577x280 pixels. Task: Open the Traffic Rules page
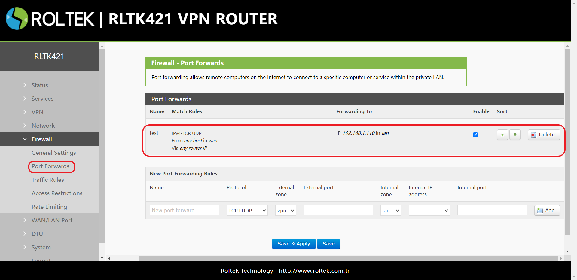48,180
